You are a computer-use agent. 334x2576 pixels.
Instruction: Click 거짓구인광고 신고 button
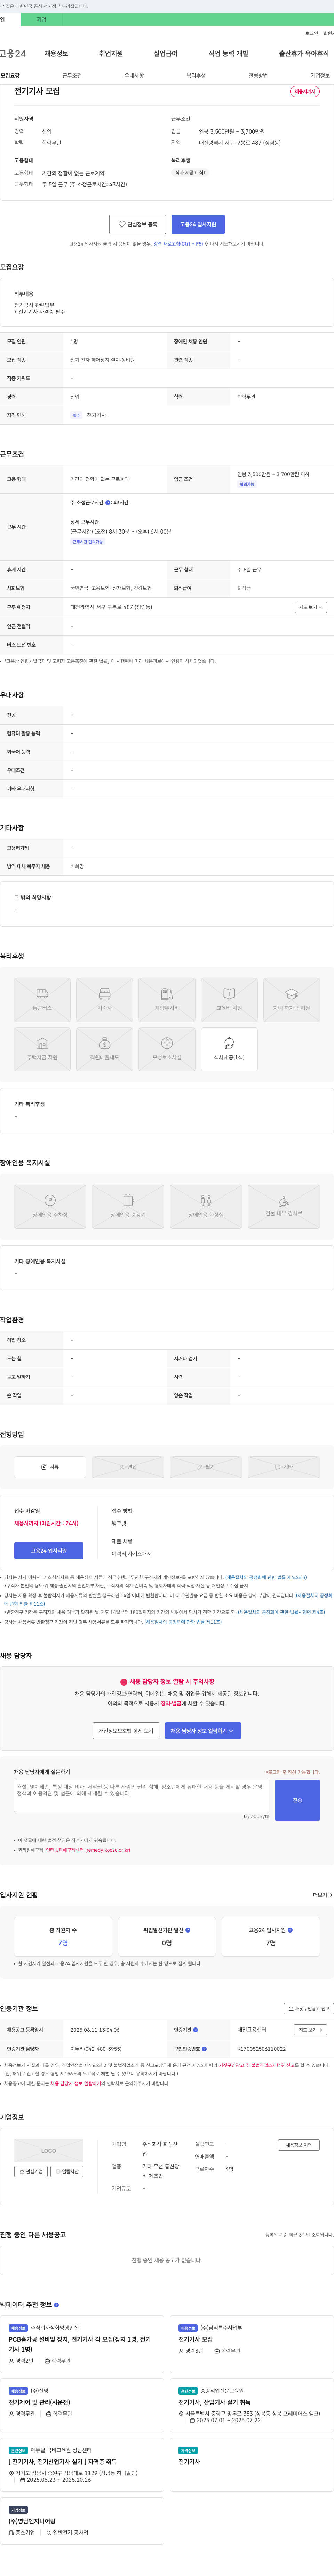[309, 2009]
